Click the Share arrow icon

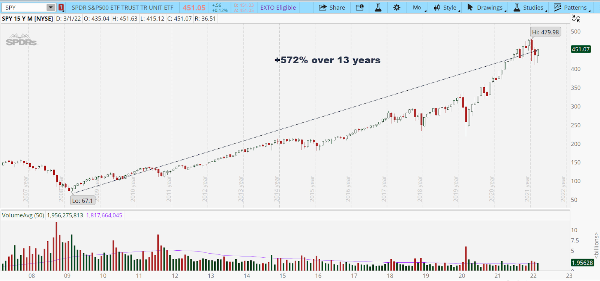tap(322, 7)
